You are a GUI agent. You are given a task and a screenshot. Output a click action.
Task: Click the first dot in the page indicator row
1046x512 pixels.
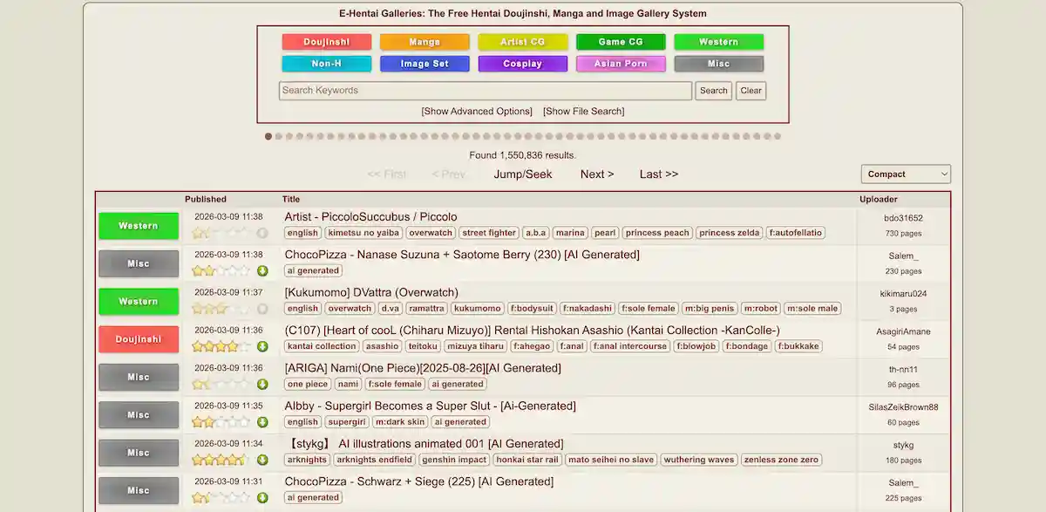(268, 136)
